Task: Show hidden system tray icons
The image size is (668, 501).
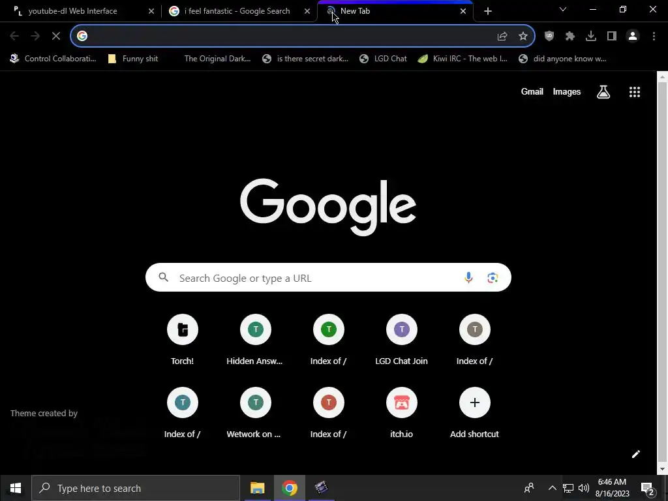Action: pos(552,488)
